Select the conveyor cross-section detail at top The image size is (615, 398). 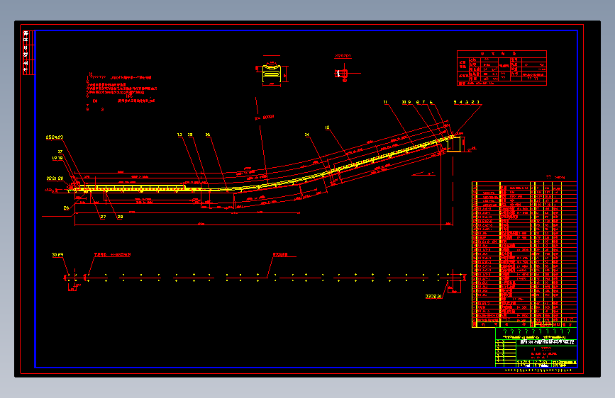pyautogui.click(x=272, y=73)
